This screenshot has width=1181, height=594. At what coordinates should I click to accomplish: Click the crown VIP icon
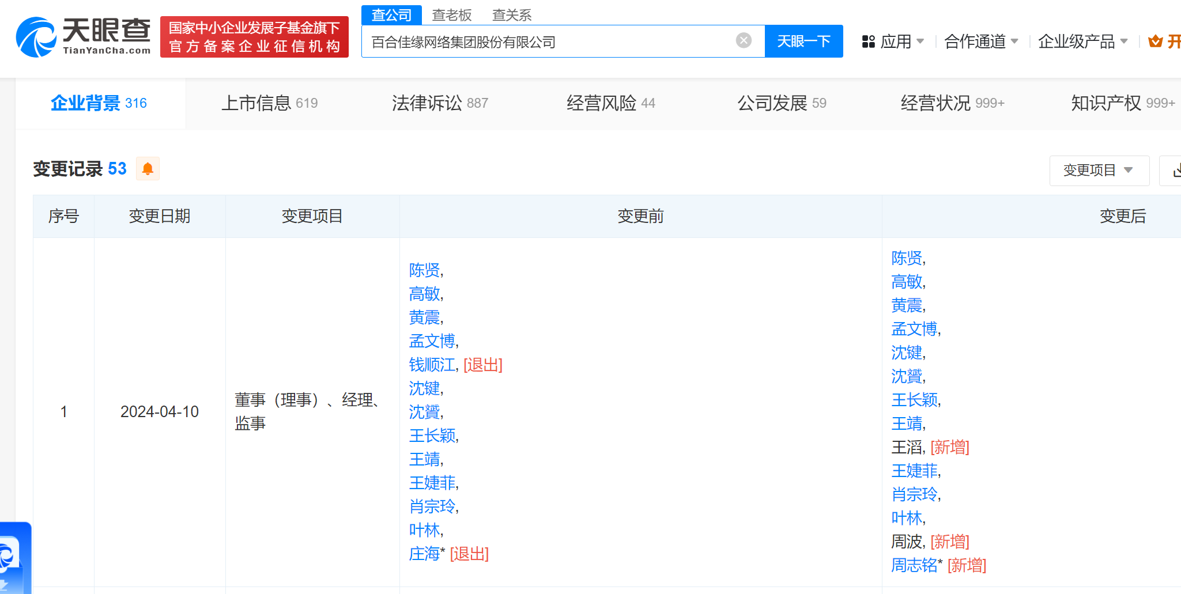(1155, 41)
